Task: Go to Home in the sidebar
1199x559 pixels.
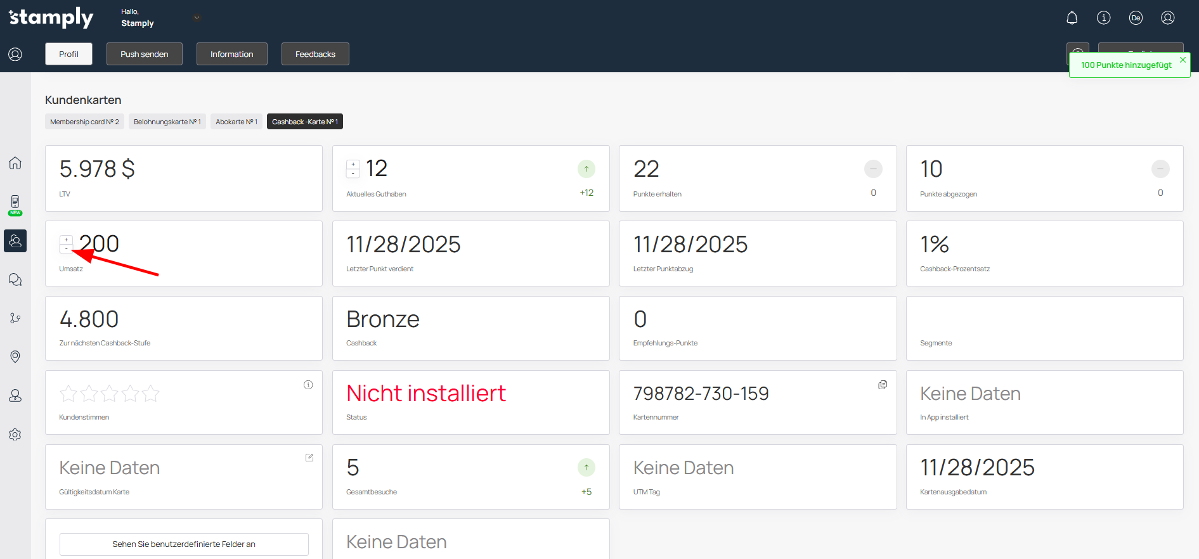Action: [15, 163]
